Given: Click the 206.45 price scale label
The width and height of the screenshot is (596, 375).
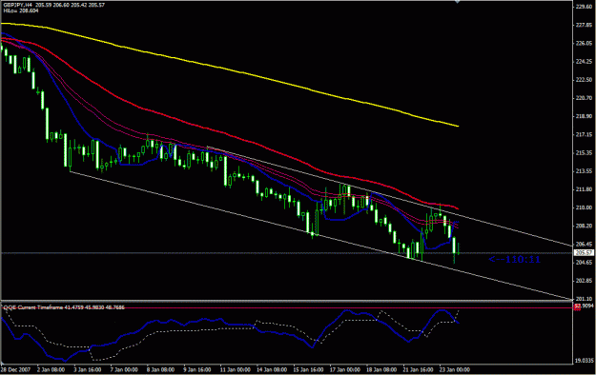Looking at the screenshot, I should [584, 244].
